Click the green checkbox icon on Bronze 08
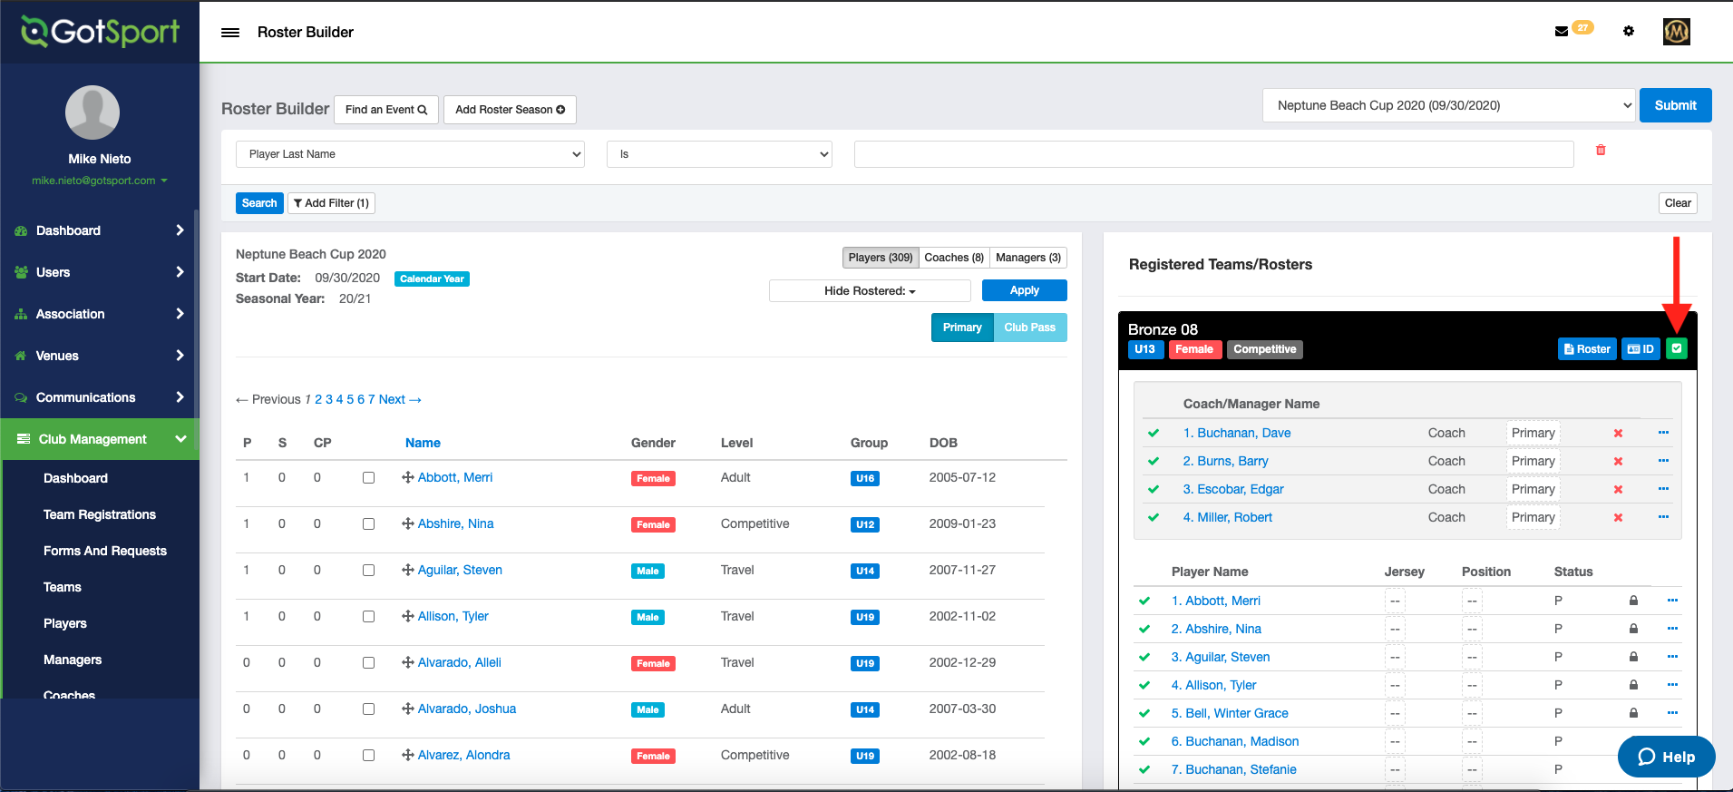The width and height of the screenshot is (1733, 792). [1677, 348]
